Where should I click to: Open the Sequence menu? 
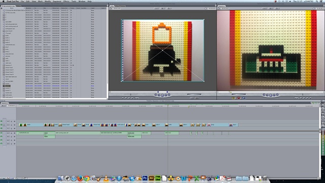click(x=57, y=1)
